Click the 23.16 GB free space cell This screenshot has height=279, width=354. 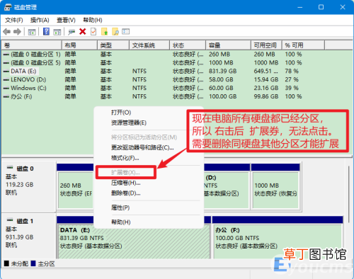(x=266, y=88)
